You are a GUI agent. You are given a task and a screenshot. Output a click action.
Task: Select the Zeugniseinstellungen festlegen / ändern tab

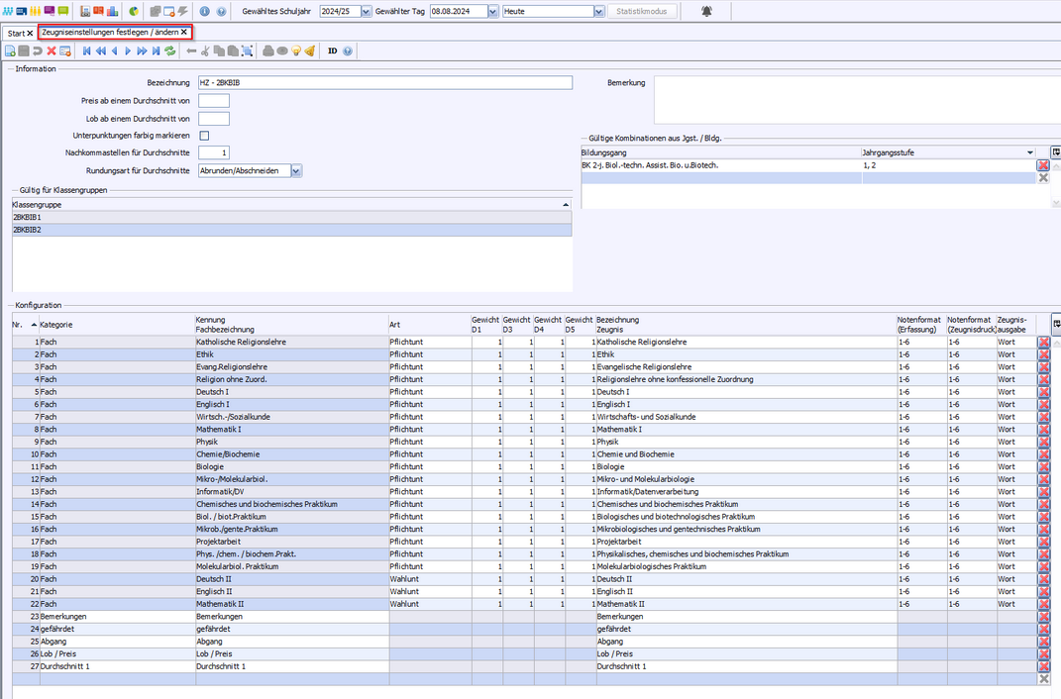point(109,33)
